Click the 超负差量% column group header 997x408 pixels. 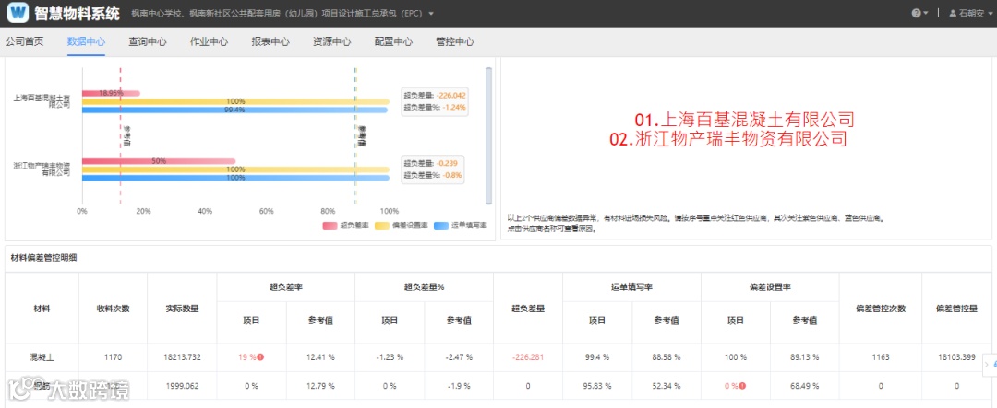(x=424, y=286)
